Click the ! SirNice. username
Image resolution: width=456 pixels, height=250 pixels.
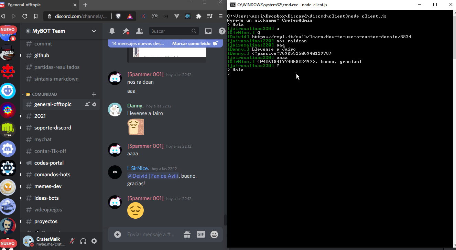coord(138,168)
